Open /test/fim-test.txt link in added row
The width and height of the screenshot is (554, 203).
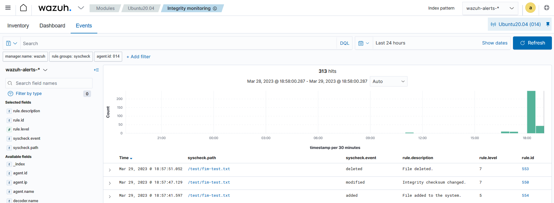(209, 196)
